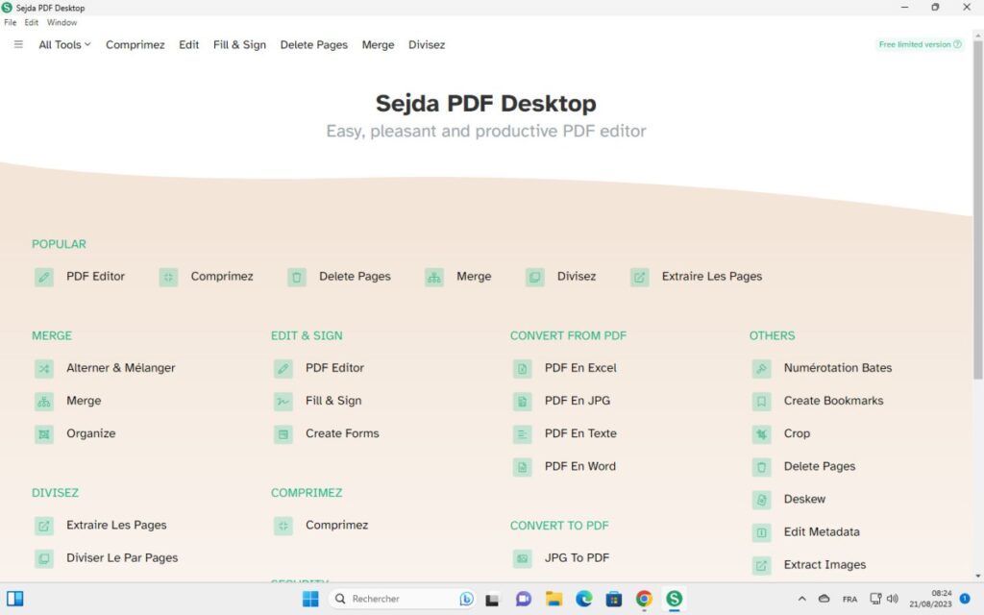Open the Alterner & Mélanger link
This screenshot has height=615, width=984.
click(x=120, y=368)
